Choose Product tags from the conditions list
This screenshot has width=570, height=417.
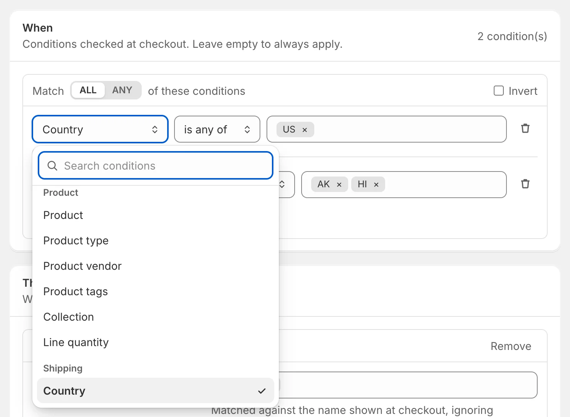click(156, 291)
